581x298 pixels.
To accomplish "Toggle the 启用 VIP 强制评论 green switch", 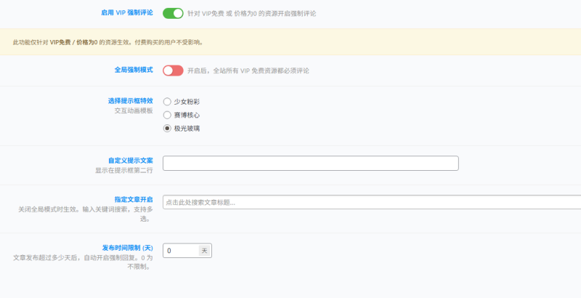I will point(173,13).
